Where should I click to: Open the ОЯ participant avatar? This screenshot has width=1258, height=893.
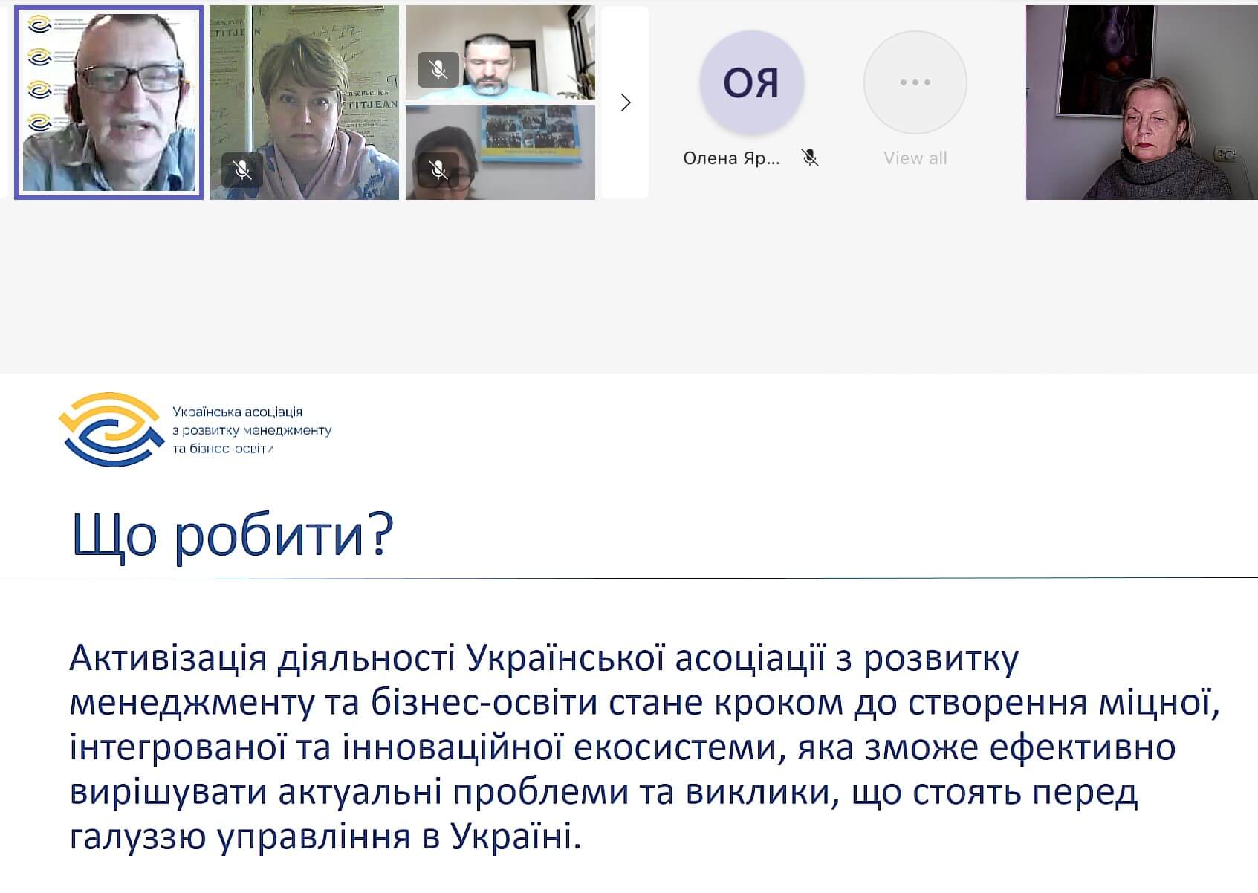[751, 82]
